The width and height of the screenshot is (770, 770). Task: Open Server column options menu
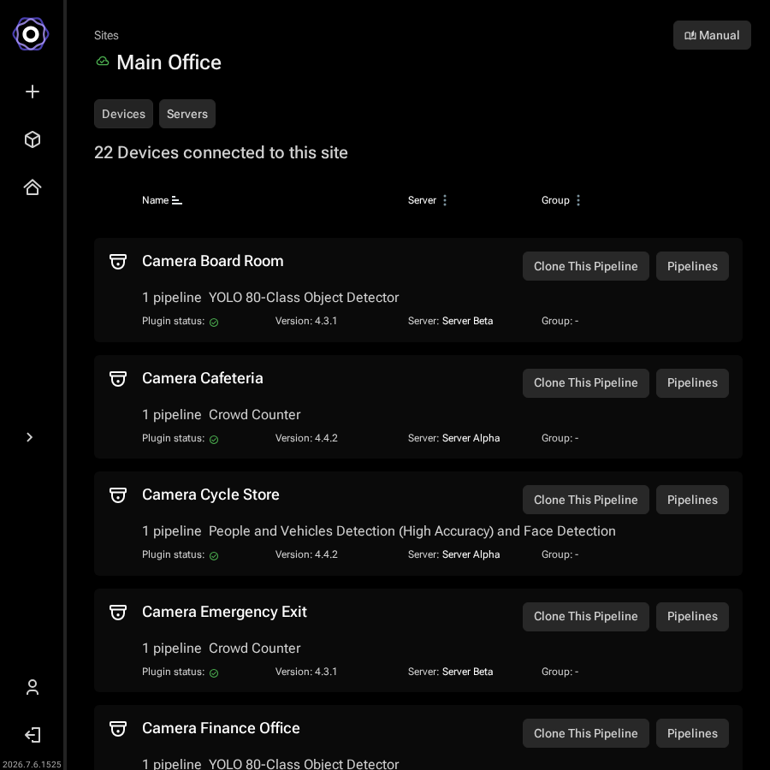point(445,200)
